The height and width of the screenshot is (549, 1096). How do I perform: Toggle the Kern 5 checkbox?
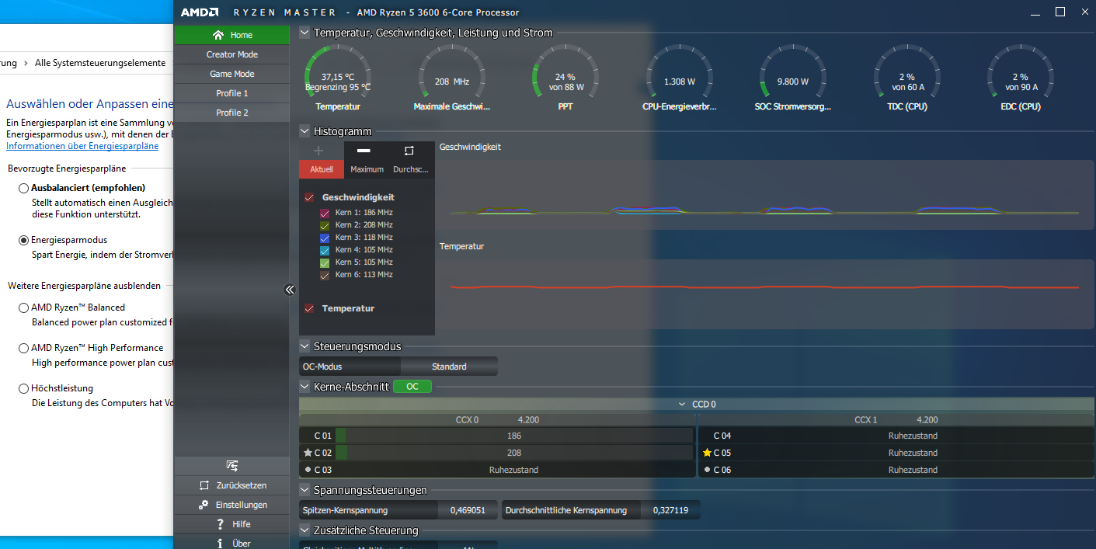325,262
